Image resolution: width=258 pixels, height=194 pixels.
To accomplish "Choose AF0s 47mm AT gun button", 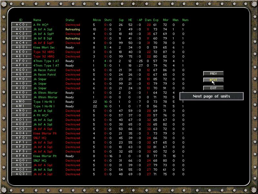I will (x=22, y=61).
